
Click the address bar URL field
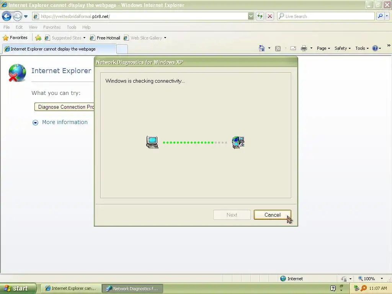point(140,16)
